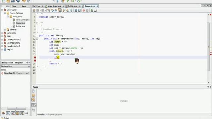This screenshot has height=119, width=212.
Task: Stop macro recording square icon
Action: (x=87, y=10)
